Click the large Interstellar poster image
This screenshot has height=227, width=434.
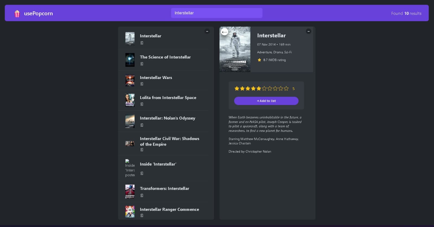tap(235, 49)
